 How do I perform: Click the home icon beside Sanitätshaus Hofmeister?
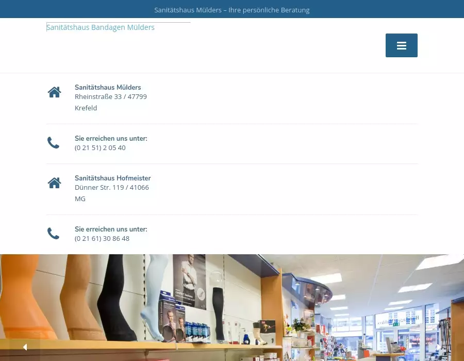pos(54,183)
